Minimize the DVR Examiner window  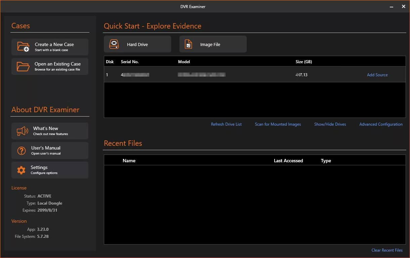click(392, 6)
